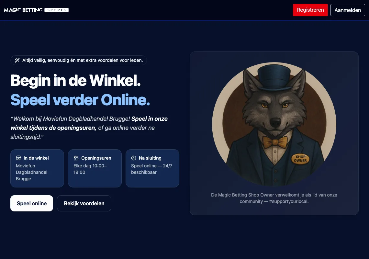Select the In de winkel info card

37,168
